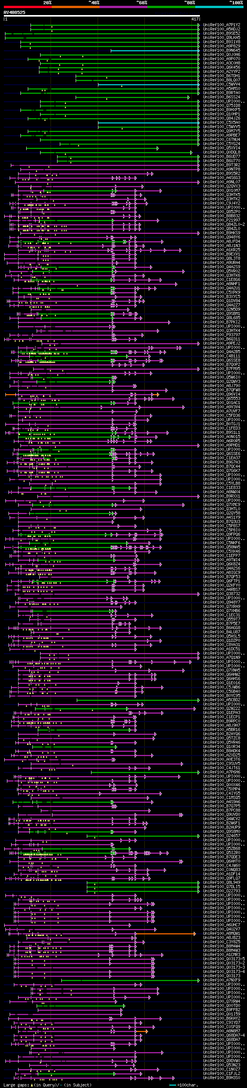Image resolution: width=247 pixels, height=1088 pixels.
Task: Click label UniRef100_A7P6H6
Action: 222,772
